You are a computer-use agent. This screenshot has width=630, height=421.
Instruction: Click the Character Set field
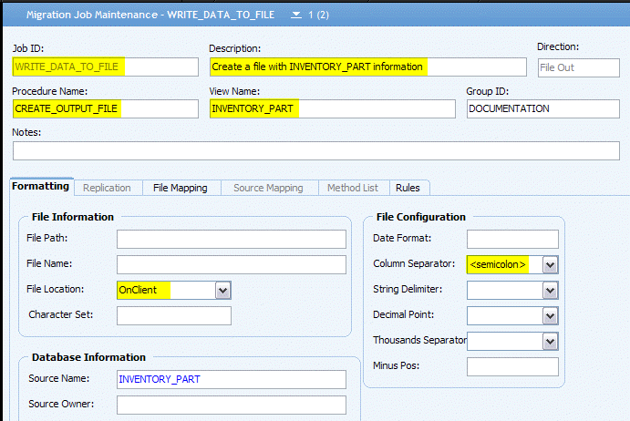pyautogui.click(x=174, y=315)
